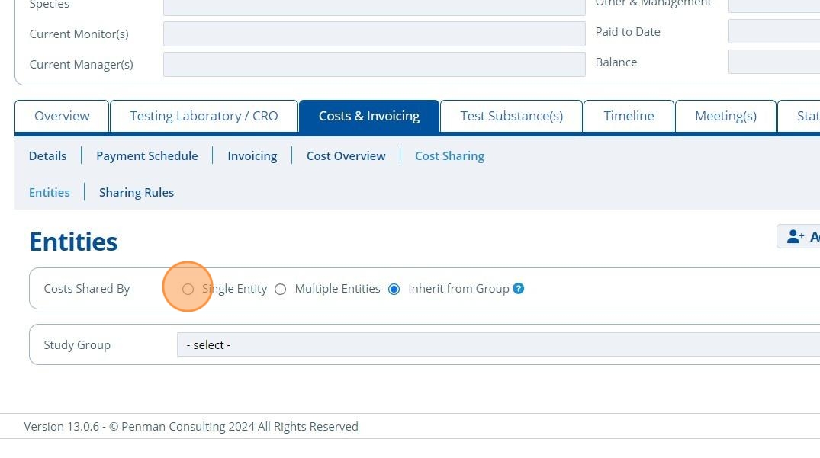Open the Cost Overview sub-tab

[346, 156]
